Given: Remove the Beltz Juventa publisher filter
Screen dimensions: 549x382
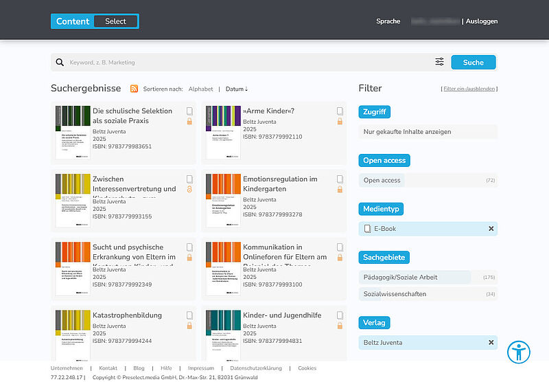Looking at the screenshot, I should (x=491, y=342).
